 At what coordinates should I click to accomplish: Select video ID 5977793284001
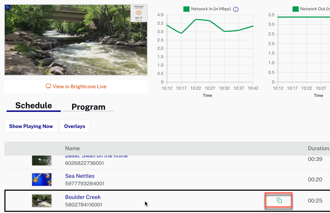pyautogui.click(x=84, y=184)
